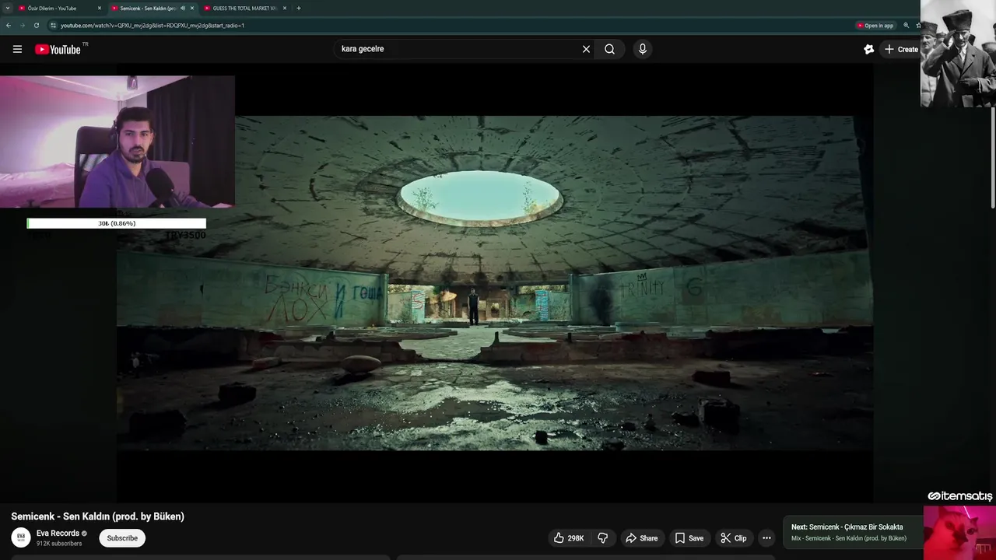Open the browser zoom magnifier icon
This screenshot has height=560, width=996.
pyautogui.click(x=906, y=26)
